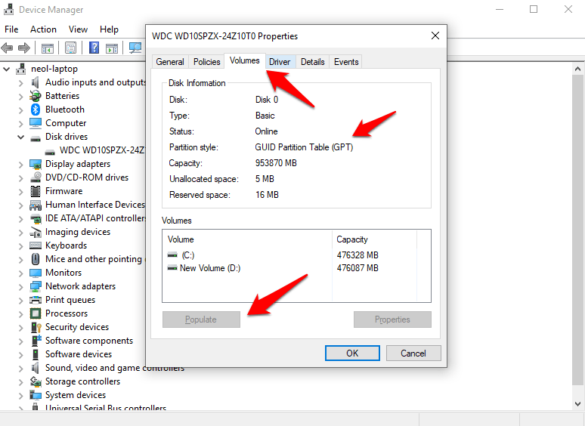Close the WDC Properties dialog
Screen dimensions: 585x426
[435, 35]
